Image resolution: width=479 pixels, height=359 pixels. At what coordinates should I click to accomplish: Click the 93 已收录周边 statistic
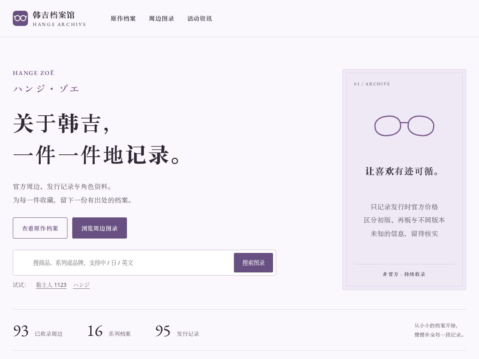point(38,331)
